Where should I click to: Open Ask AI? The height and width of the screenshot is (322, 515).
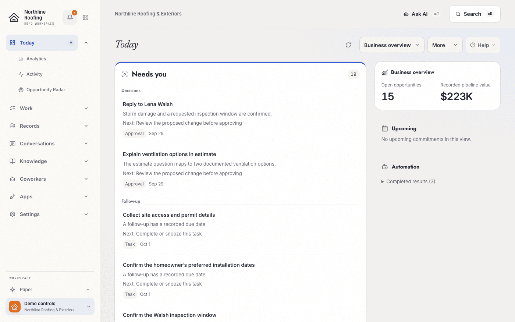tap(421, 14)
